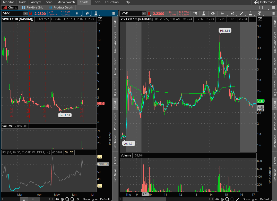This screenshot has width=277, height=201.
Task: Open the Flexible Grid layout
Action: coord(33,7)
